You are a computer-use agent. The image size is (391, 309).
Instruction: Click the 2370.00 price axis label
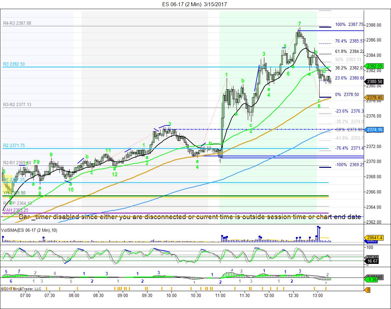coord(374,161)
